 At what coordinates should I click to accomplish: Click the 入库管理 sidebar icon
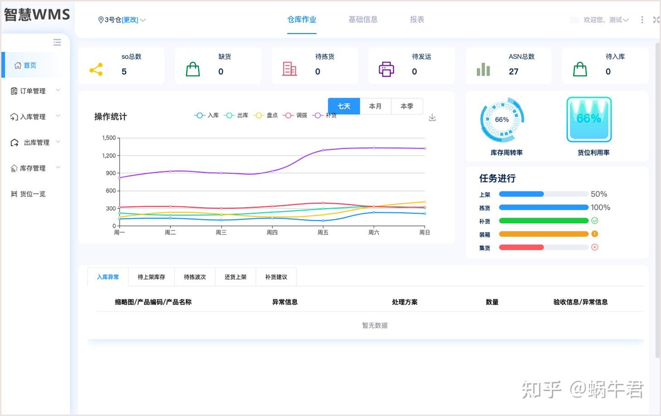14,116
